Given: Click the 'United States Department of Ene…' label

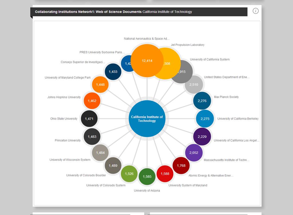Looking at the screenshot, I should [x=227, y=77].
